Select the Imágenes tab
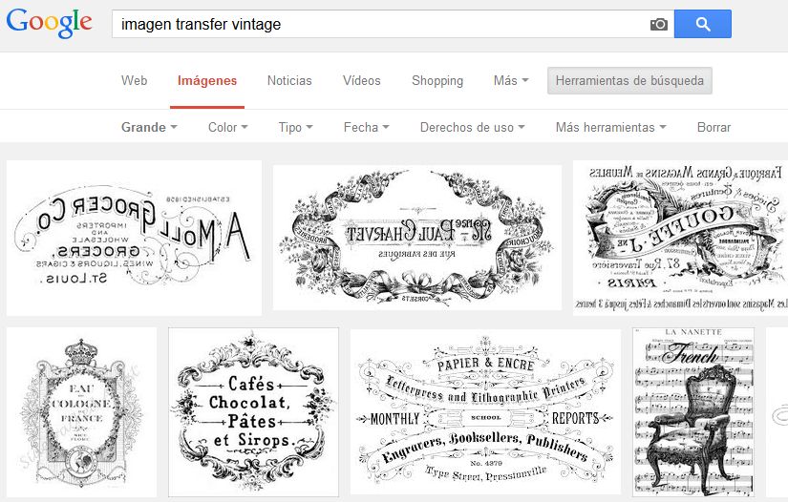Image resolution: width=788 pixels, height=502 pixels. point(207,80)
